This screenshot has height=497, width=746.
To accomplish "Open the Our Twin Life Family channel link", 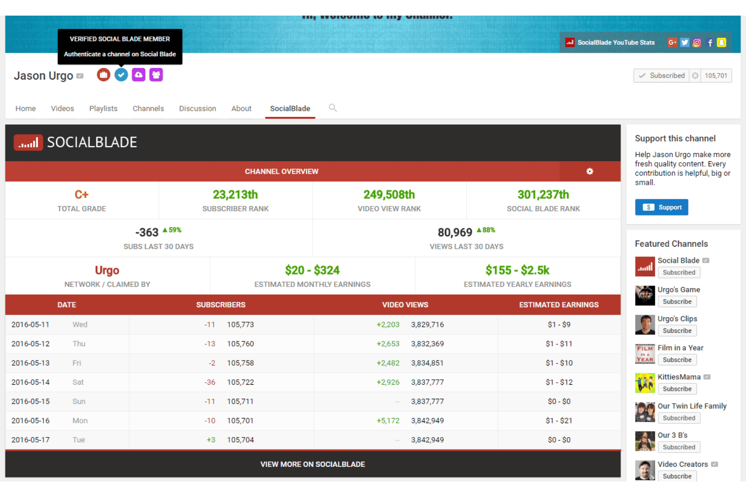I will pyautogui.click(x=692, y=406).
